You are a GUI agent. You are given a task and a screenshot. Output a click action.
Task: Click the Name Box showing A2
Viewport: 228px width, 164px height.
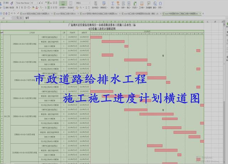5,18
